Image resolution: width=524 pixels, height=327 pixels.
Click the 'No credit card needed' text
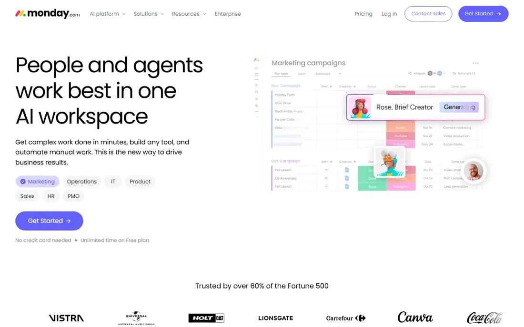pos(43,240)
